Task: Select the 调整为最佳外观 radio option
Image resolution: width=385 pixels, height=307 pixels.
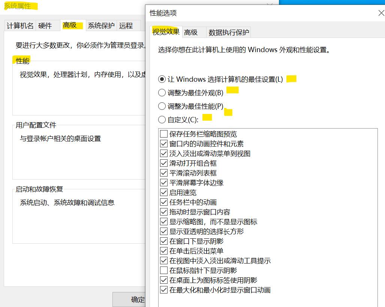Action: pos(162,93)
